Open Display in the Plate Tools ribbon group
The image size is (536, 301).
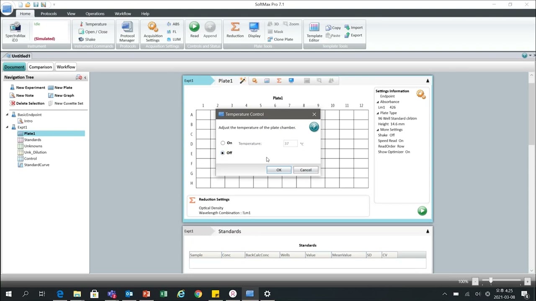[x=254, y=30]
